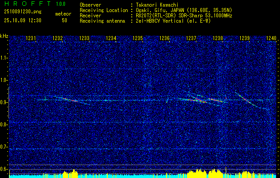This screenshot has height=178, width=280.
Task: Click the 1239 time marker
Action: coord(244,38)
